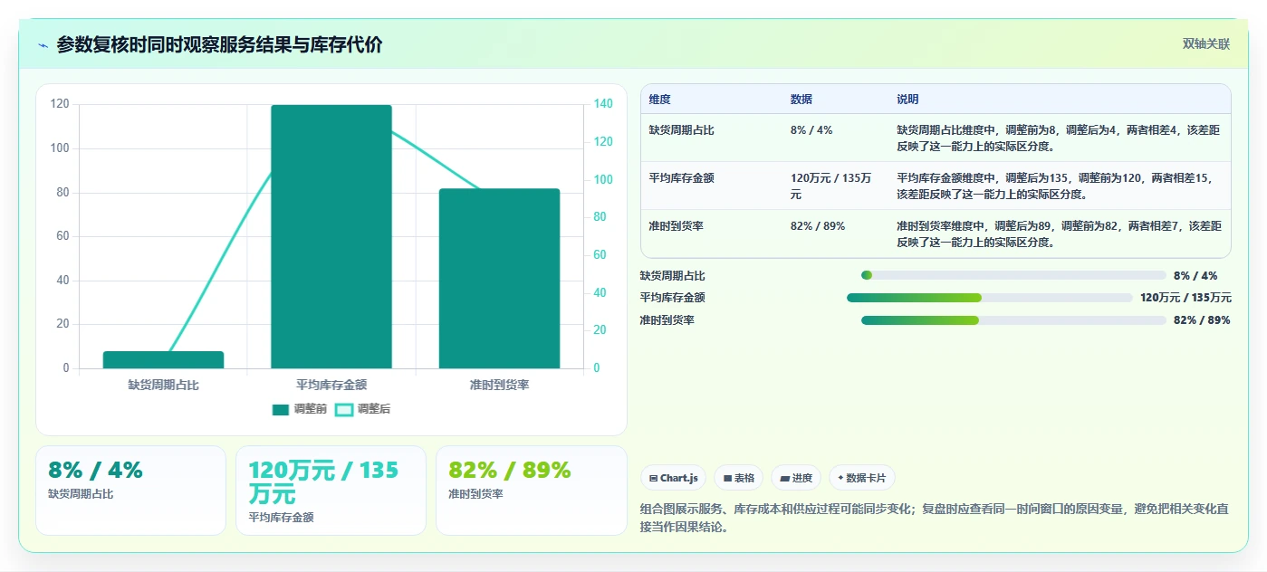The image size is (1267, 572).
Task: Click the 82% / 89% table cell
Action: (x=818, y=226)
